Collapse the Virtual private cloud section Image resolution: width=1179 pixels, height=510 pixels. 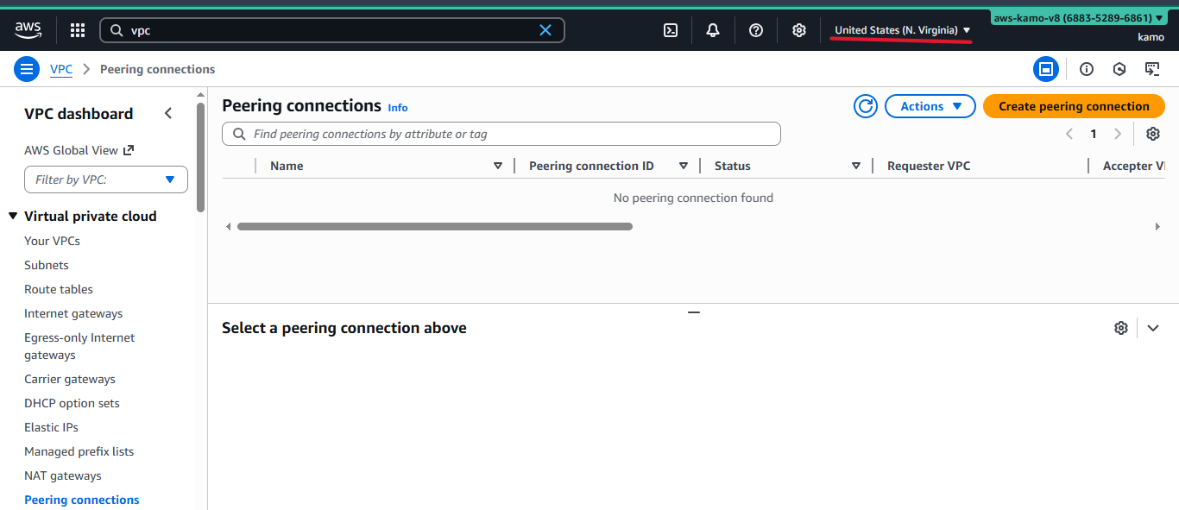(x=11, y=216)
